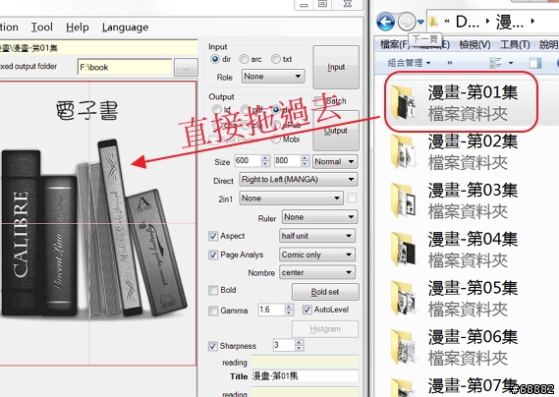The width and height of the screenshot is (559, 397).
Task: Open the Comic only dropdown
Action: coord(317,255)
